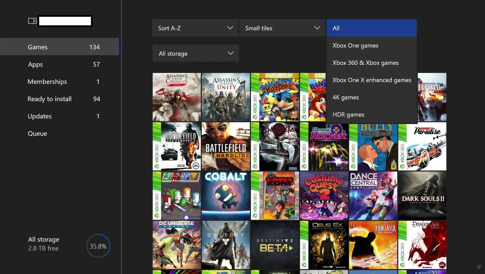Open the Assassin's Creed Chronicles China tile
The image size is (485, 274).
[x=177, y=97]
